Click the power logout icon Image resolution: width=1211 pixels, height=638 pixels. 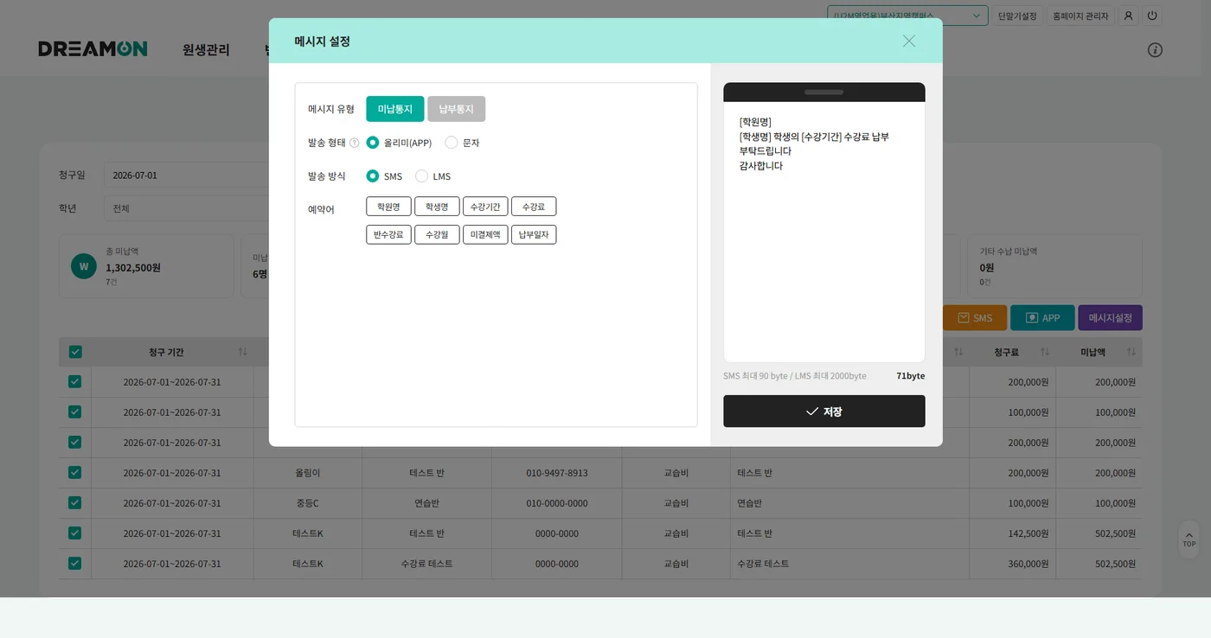(x=1151, y=16)
